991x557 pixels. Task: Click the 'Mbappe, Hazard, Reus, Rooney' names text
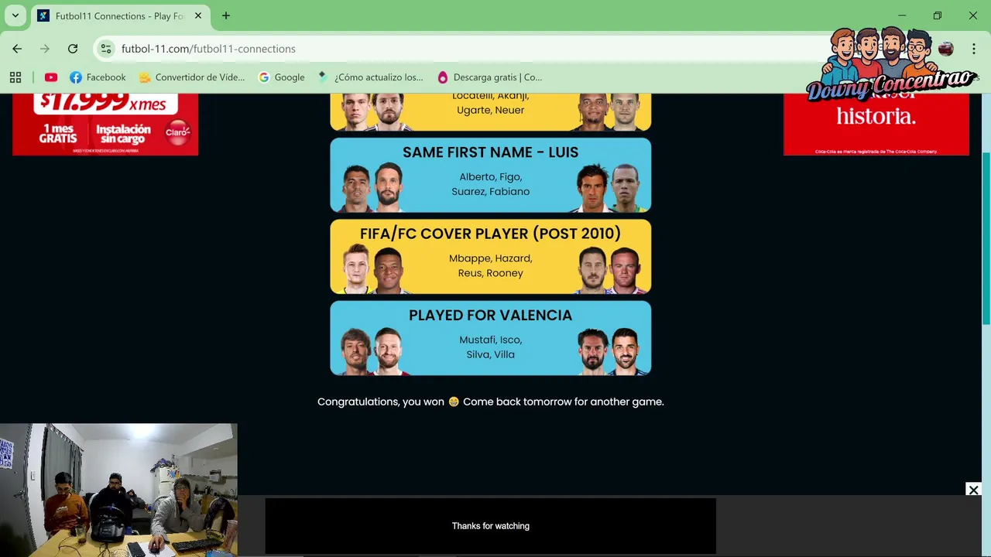(490, 265)
